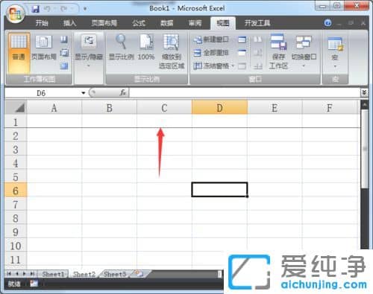The height and width of the screenshot is (294, 373).
Task: Click 缩放到选定区域 (Zoom to Selection)
Action: click(x=172, y=51)
